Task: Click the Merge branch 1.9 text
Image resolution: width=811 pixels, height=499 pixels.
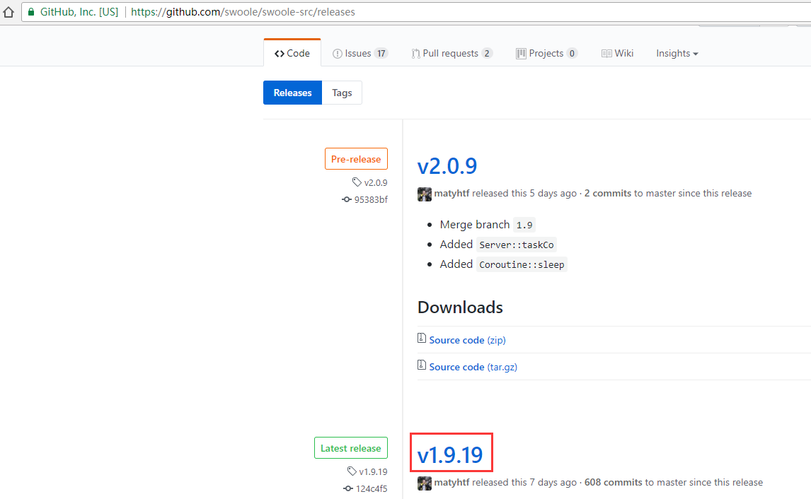Action: click(x=487, y=225)
